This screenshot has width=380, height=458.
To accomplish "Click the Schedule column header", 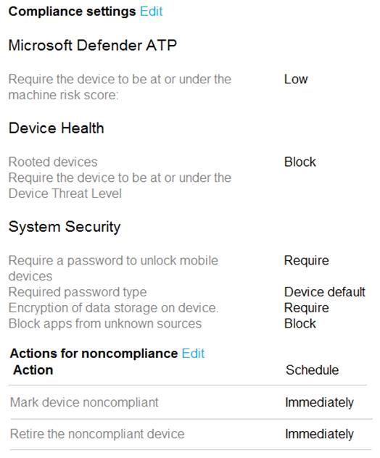I will (x=312, y=370).
